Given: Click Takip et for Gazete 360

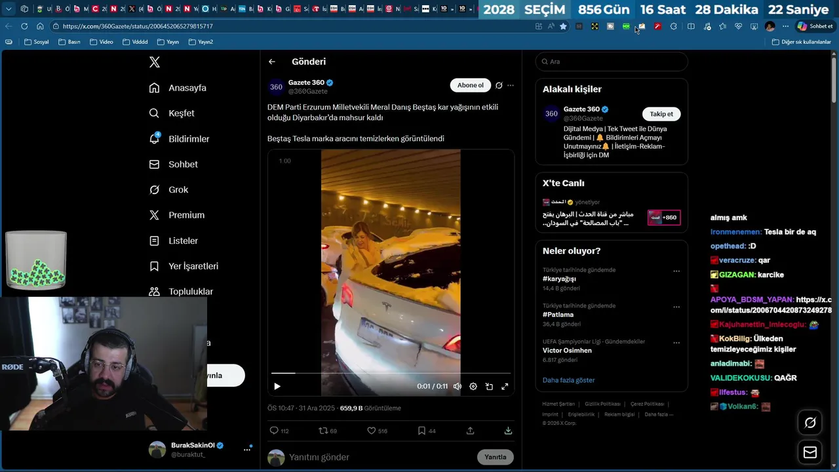Looking at the screenshot, I should click(661, 114).
